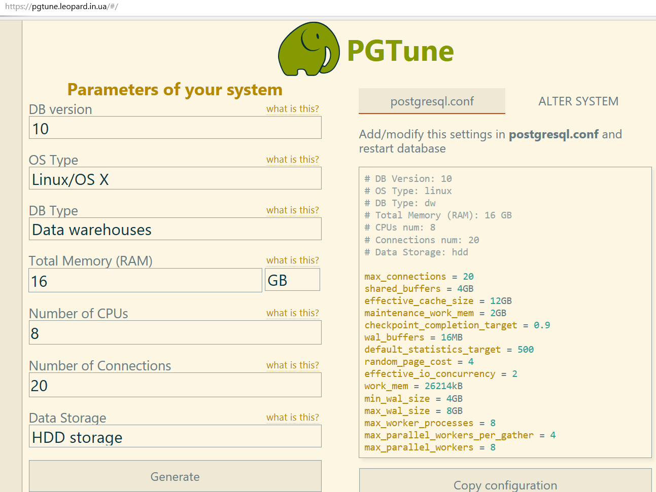Click the PGTune elephant logo

pos(309,49)
